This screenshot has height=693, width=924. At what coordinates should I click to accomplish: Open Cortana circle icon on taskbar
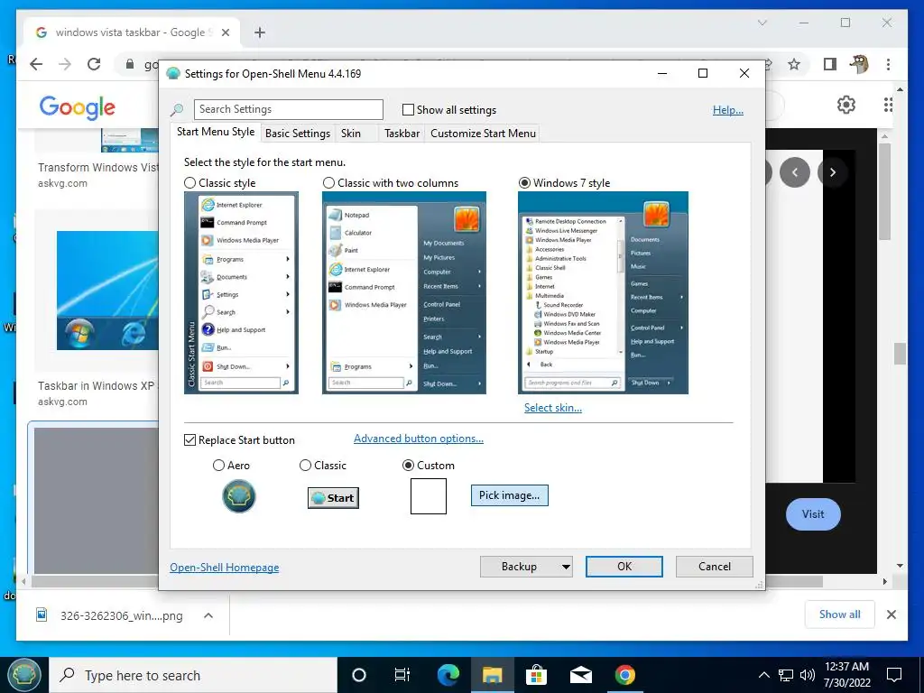358,675
